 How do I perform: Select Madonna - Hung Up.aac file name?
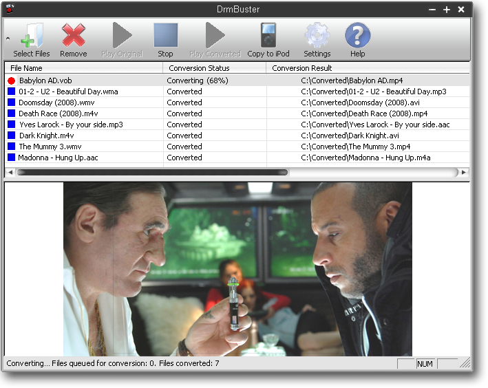pos(59,158)
